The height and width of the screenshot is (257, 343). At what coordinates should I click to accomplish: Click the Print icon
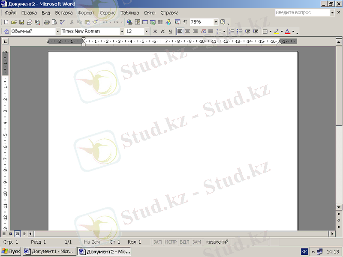(x=47, y=22)
